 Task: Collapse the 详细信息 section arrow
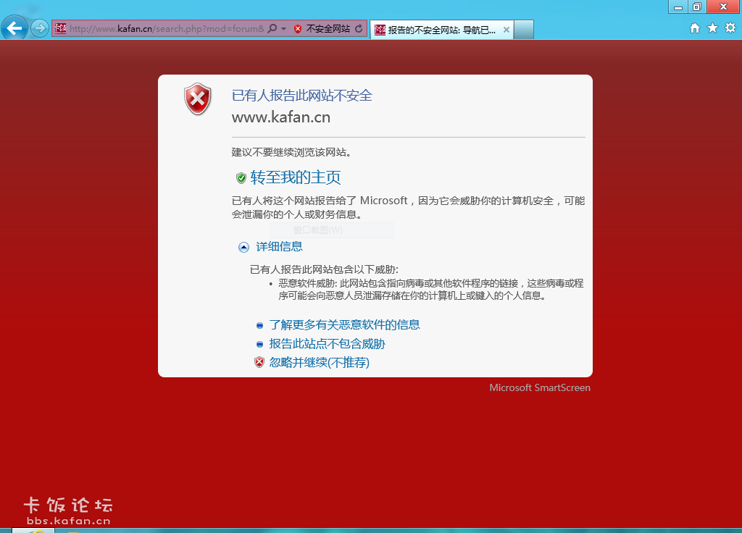pos(243,247)
